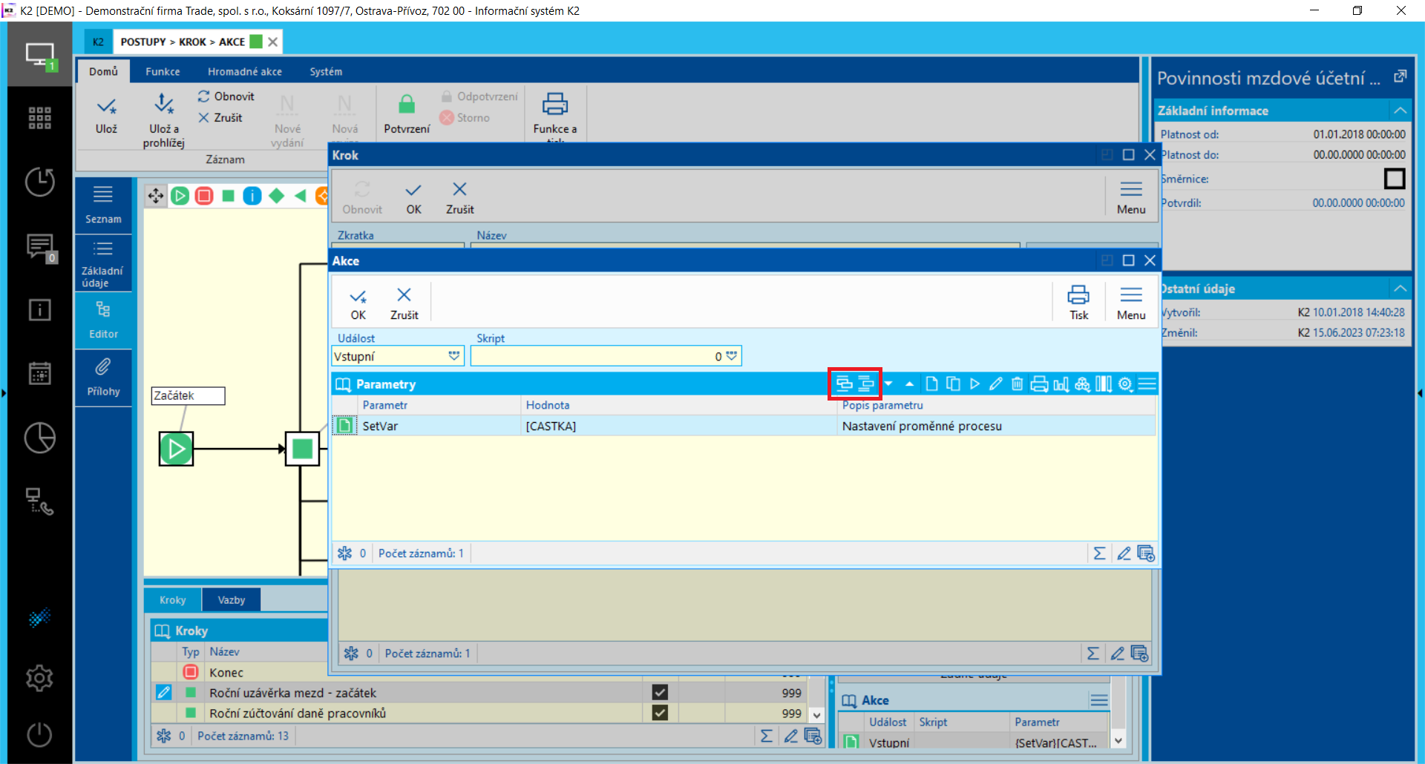Open the Vazby tab
1425x764 pixels.
pos(232,600)
